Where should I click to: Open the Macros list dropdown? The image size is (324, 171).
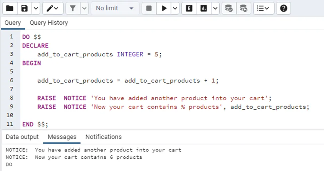(x=263, y=8)
